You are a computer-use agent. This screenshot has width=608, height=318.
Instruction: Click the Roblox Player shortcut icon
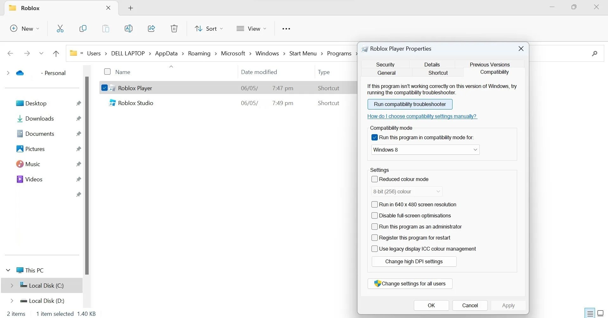click(x=112, y=88)
